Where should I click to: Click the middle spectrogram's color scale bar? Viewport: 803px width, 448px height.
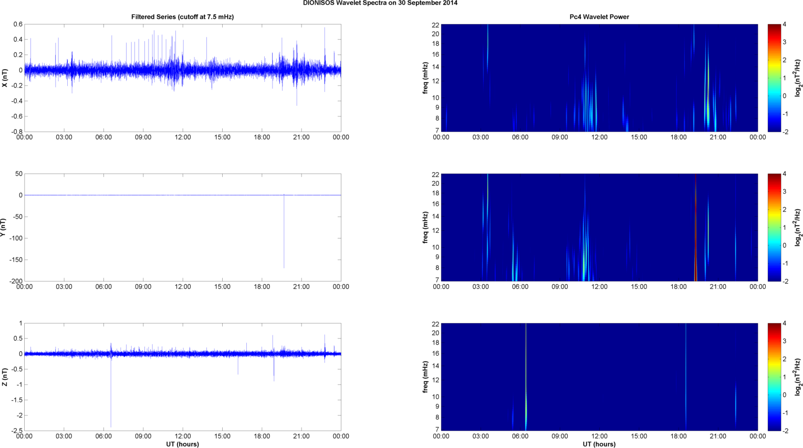pyautogui.click(x=775, y=227)
